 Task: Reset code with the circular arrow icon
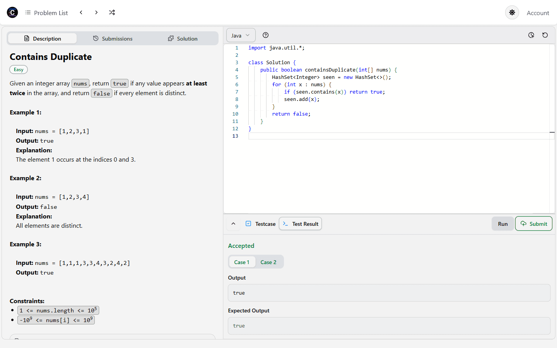(545, 35)
